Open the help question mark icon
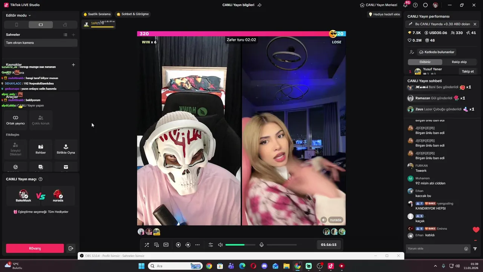This screenshot has height=272, width=483. pos(415,5)
